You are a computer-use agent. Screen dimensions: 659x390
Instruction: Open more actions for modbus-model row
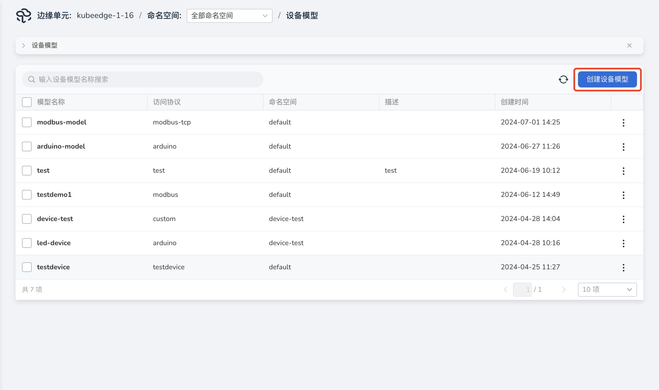623,123
